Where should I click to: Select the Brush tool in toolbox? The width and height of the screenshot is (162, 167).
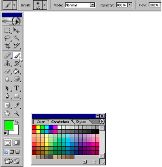click(17, 56)
